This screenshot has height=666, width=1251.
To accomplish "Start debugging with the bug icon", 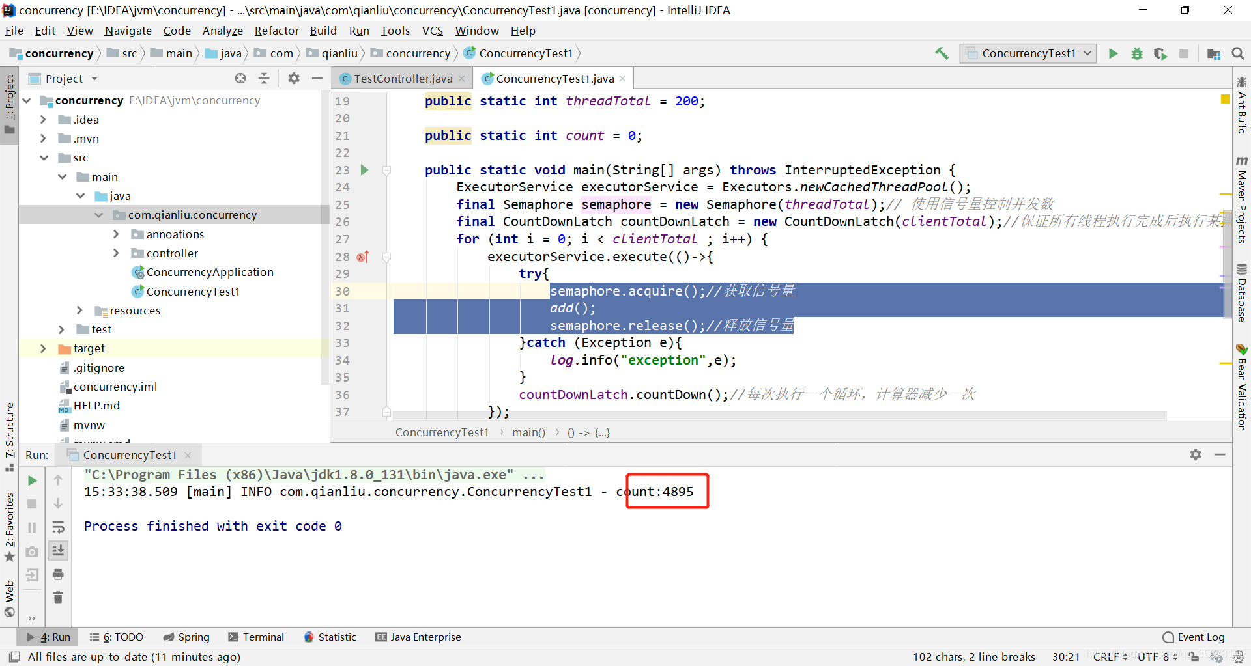I will 1137,53.
